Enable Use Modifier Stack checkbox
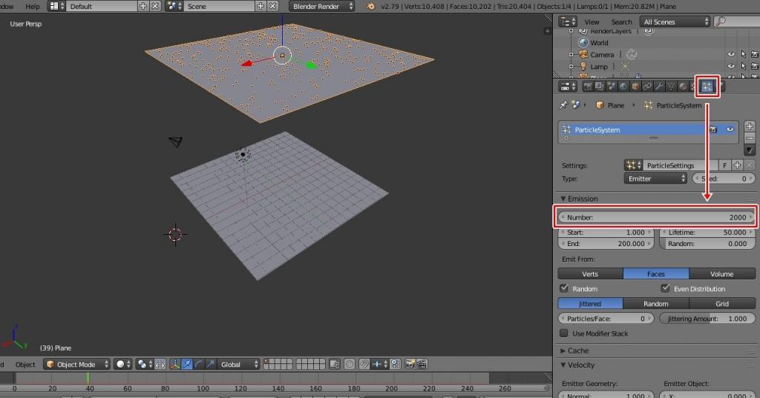 pyautogui.click(x=564, y=333)
